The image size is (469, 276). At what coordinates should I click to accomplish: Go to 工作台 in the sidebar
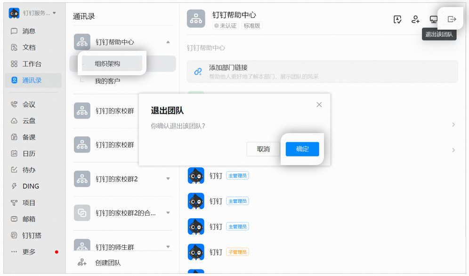pos(32,64)
